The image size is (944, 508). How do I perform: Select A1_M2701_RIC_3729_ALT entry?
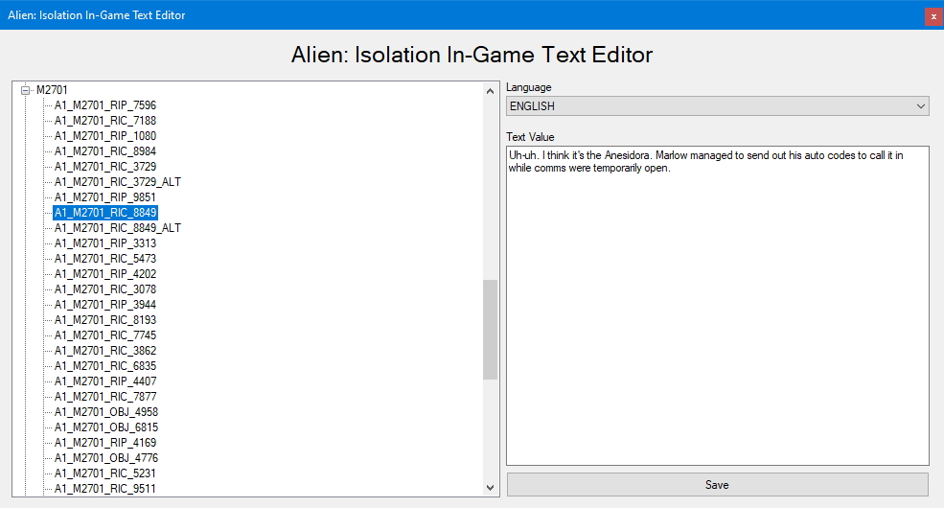coord(118,182)
